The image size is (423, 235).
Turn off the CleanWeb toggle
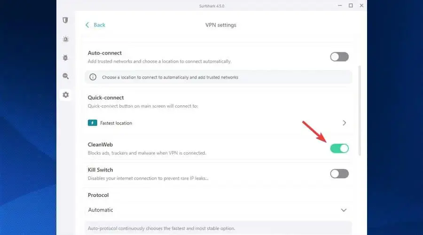point(339,149)
